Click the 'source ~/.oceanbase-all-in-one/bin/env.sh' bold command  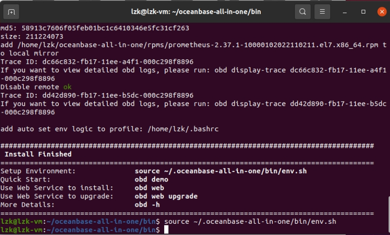pos(220,171)
